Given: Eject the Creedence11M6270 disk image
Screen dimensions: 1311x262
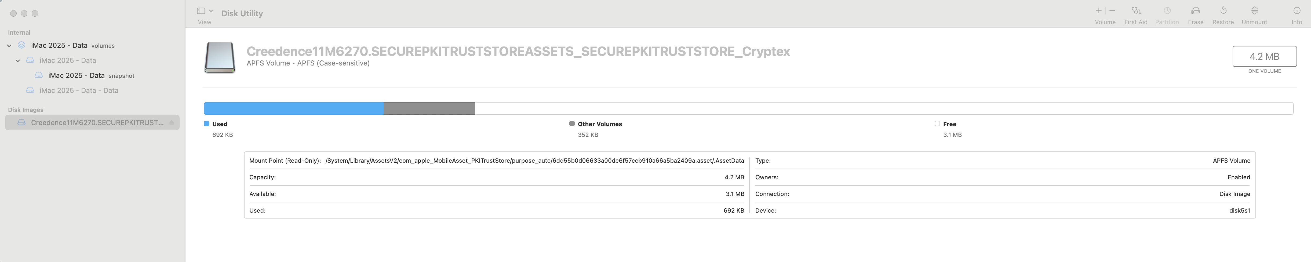Looking at the screenshot, I should 172,123.
